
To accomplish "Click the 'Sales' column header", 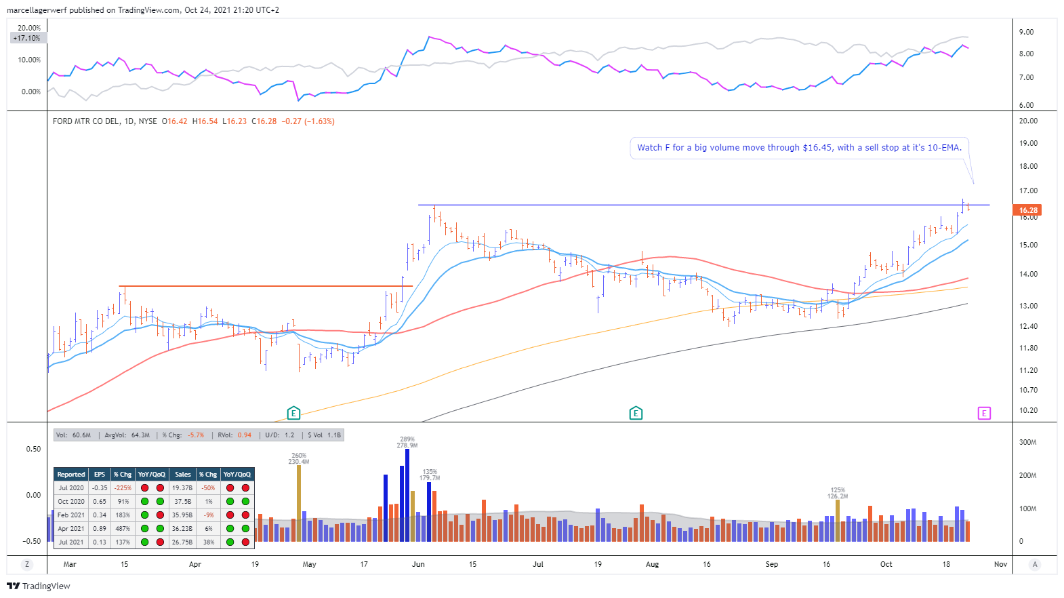I will [x=183, y=475].
